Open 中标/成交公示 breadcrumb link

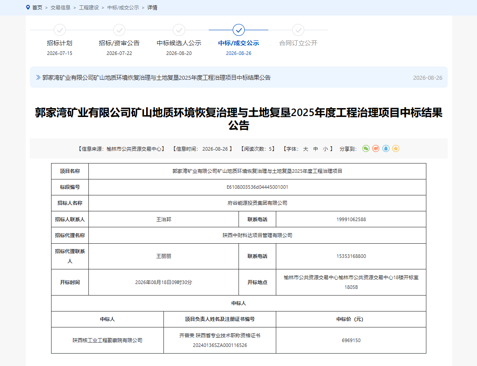point(123,8)
